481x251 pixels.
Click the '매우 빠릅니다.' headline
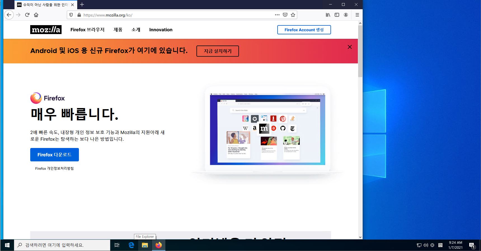point(74,114)
